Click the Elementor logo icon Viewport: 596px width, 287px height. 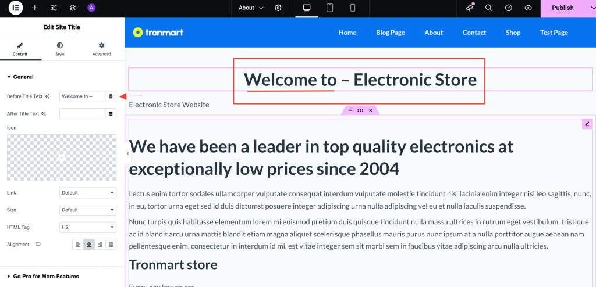click(16, 8)
